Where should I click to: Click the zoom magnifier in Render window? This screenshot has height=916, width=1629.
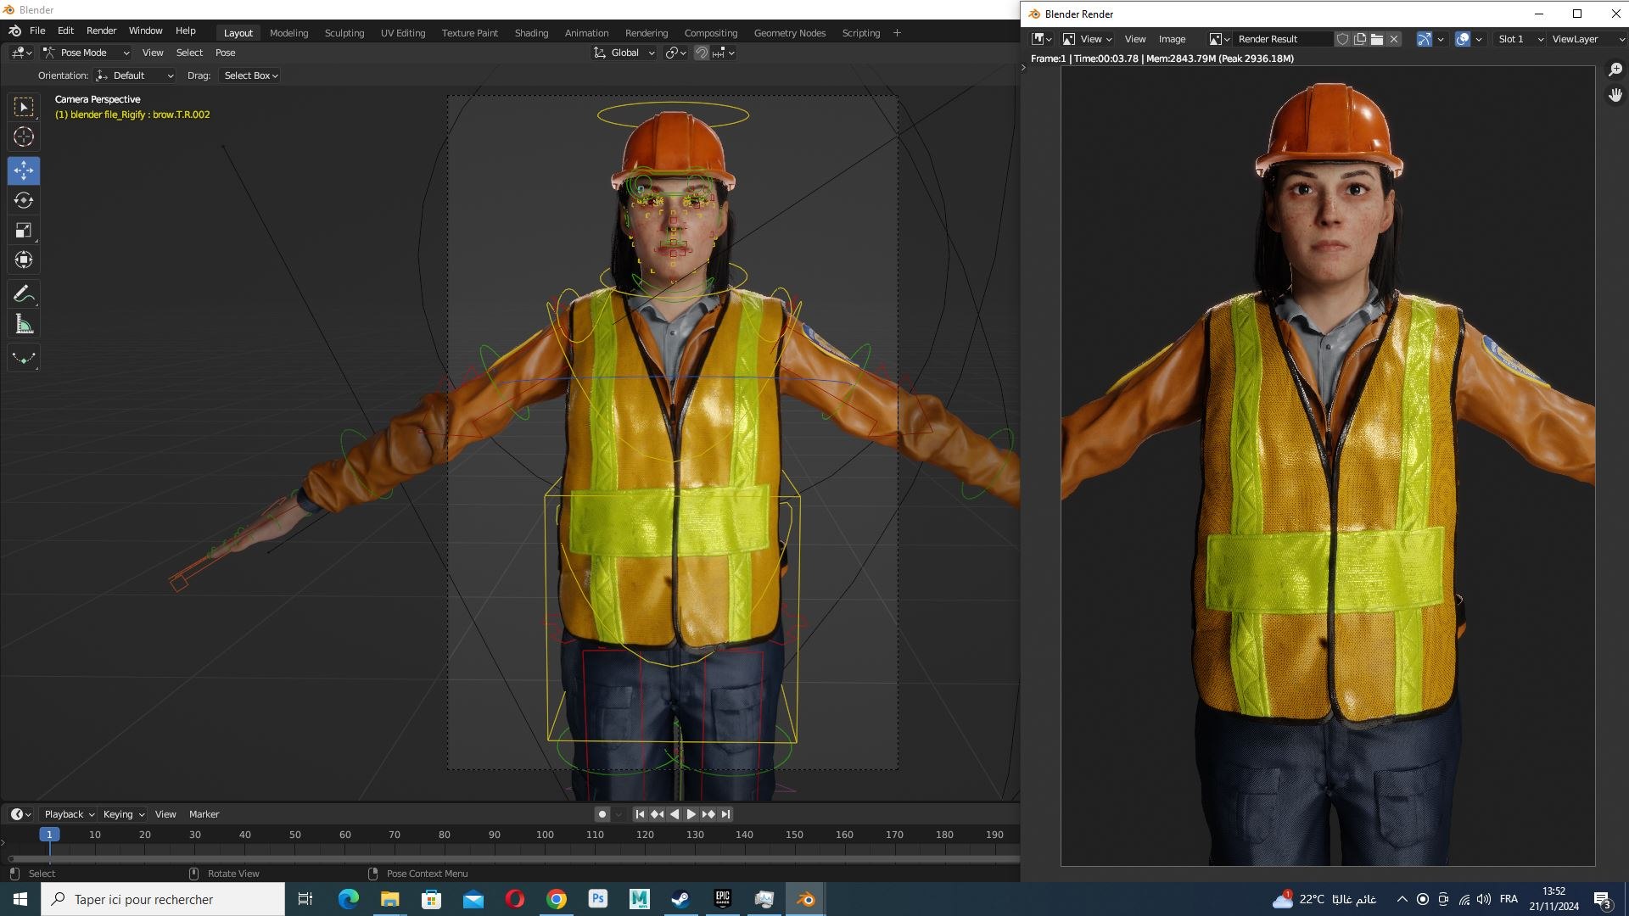pyautogui.click(x=1615, y=70)
